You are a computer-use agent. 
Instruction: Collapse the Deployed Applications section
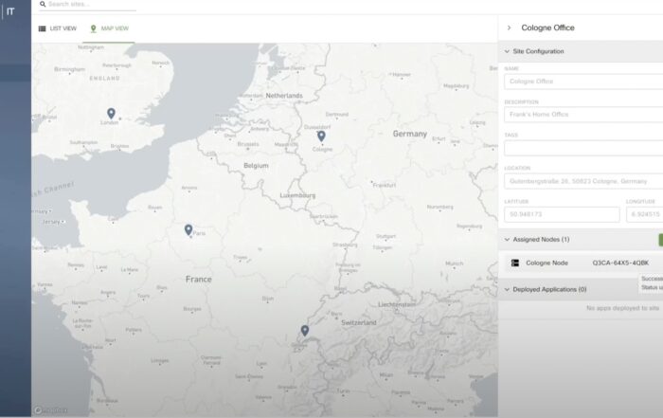pos(507,289)
